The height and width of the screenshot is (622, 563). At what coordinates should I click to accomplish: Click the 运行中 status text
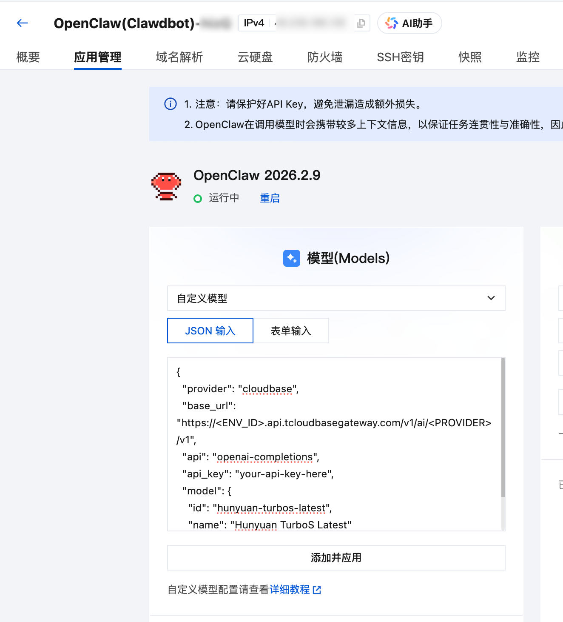pyautogui.click(x=224, y=198)
